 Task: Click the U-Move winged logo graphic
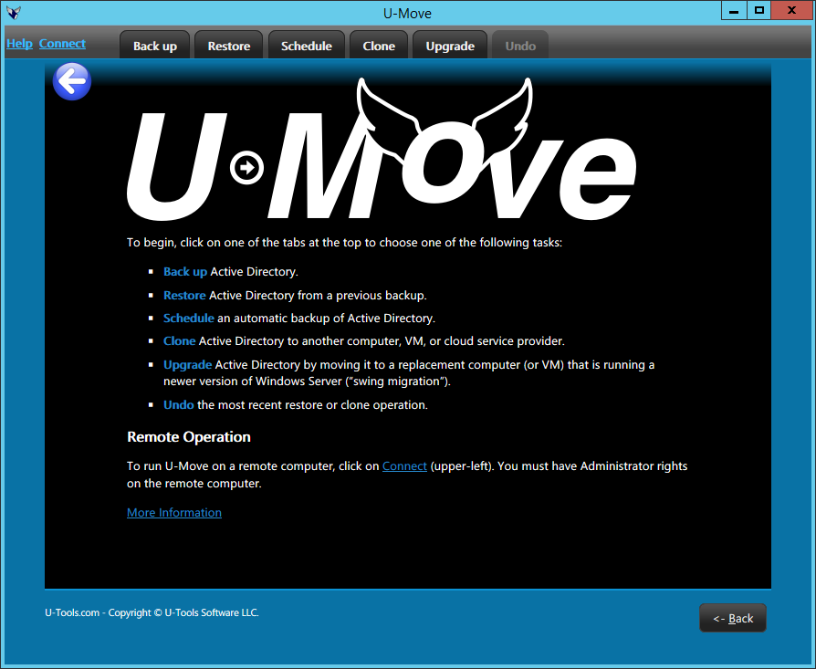pos(382,151)
